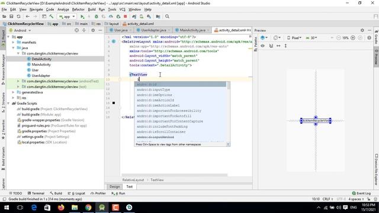The image size is (379, 213).
Task: Choose android:inputType from autocomplete list
Action: [x=180, y=89]
